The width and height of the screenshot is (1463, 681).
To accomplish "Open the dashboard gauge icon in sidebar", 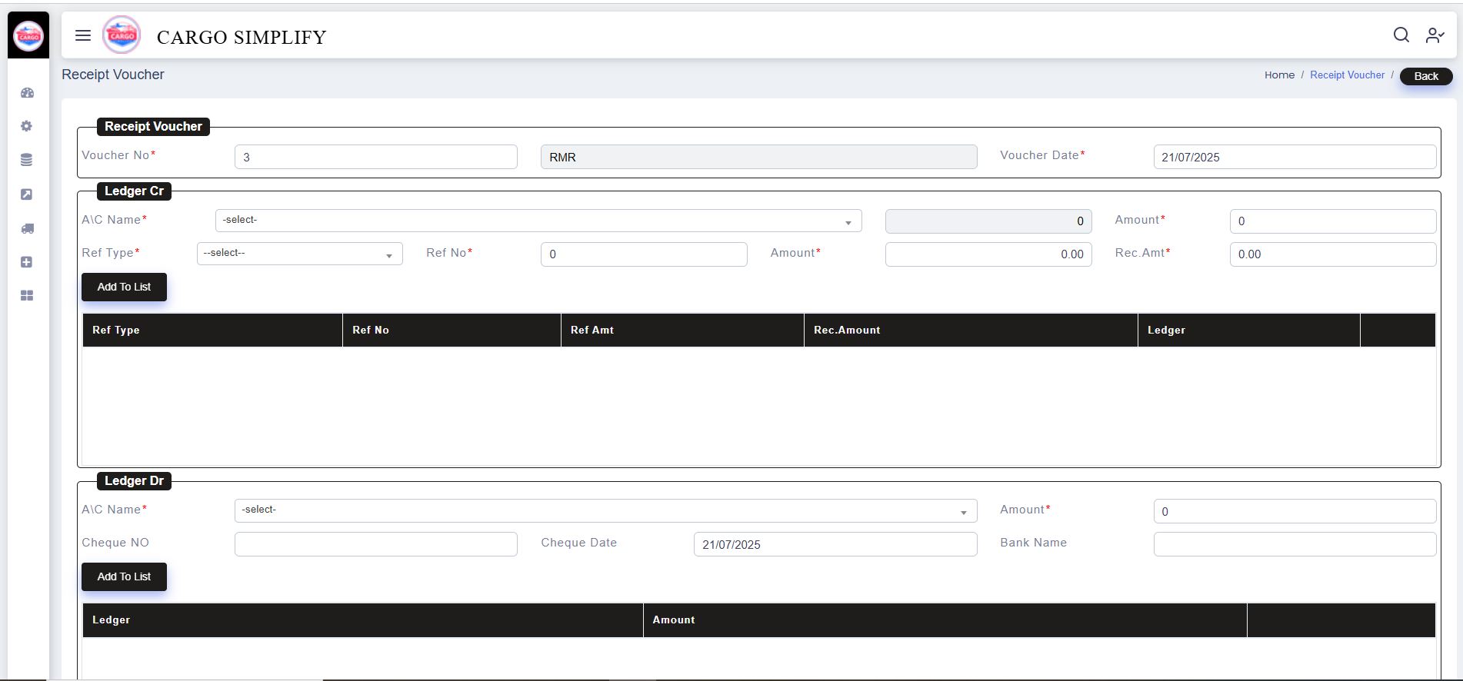I will [x=28, y=93].
